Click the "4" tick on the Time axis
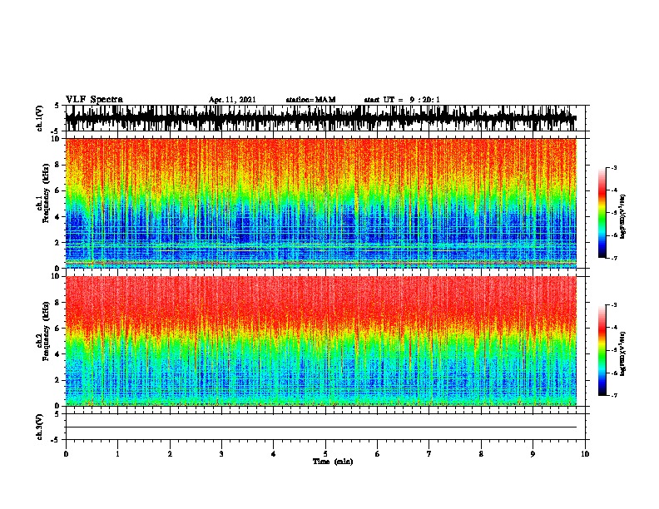Viewport: 659px width, 509px height. 274,454
